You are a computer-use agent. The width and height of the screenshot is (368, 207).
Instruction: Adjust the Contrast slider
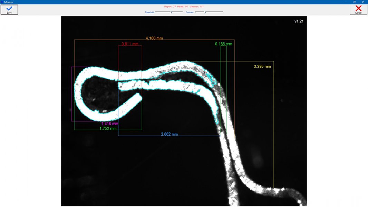[x=209, y=12]
